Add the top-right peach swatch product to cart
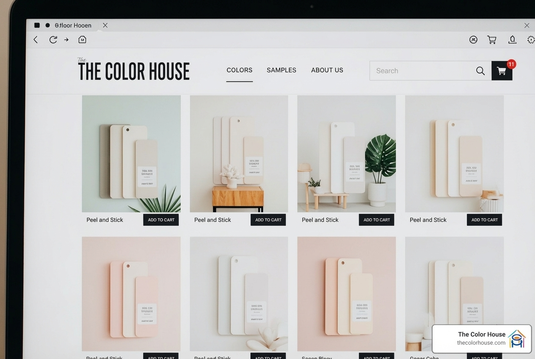The height and width of the screenshot is (359, 535). click(x=484, y=220)
